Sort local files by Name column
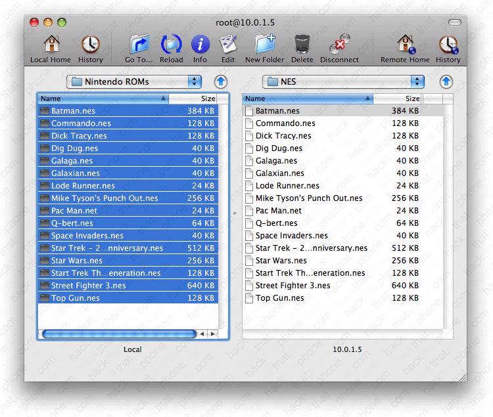This screenshot has width=493, height=417. tap(103, 99)
